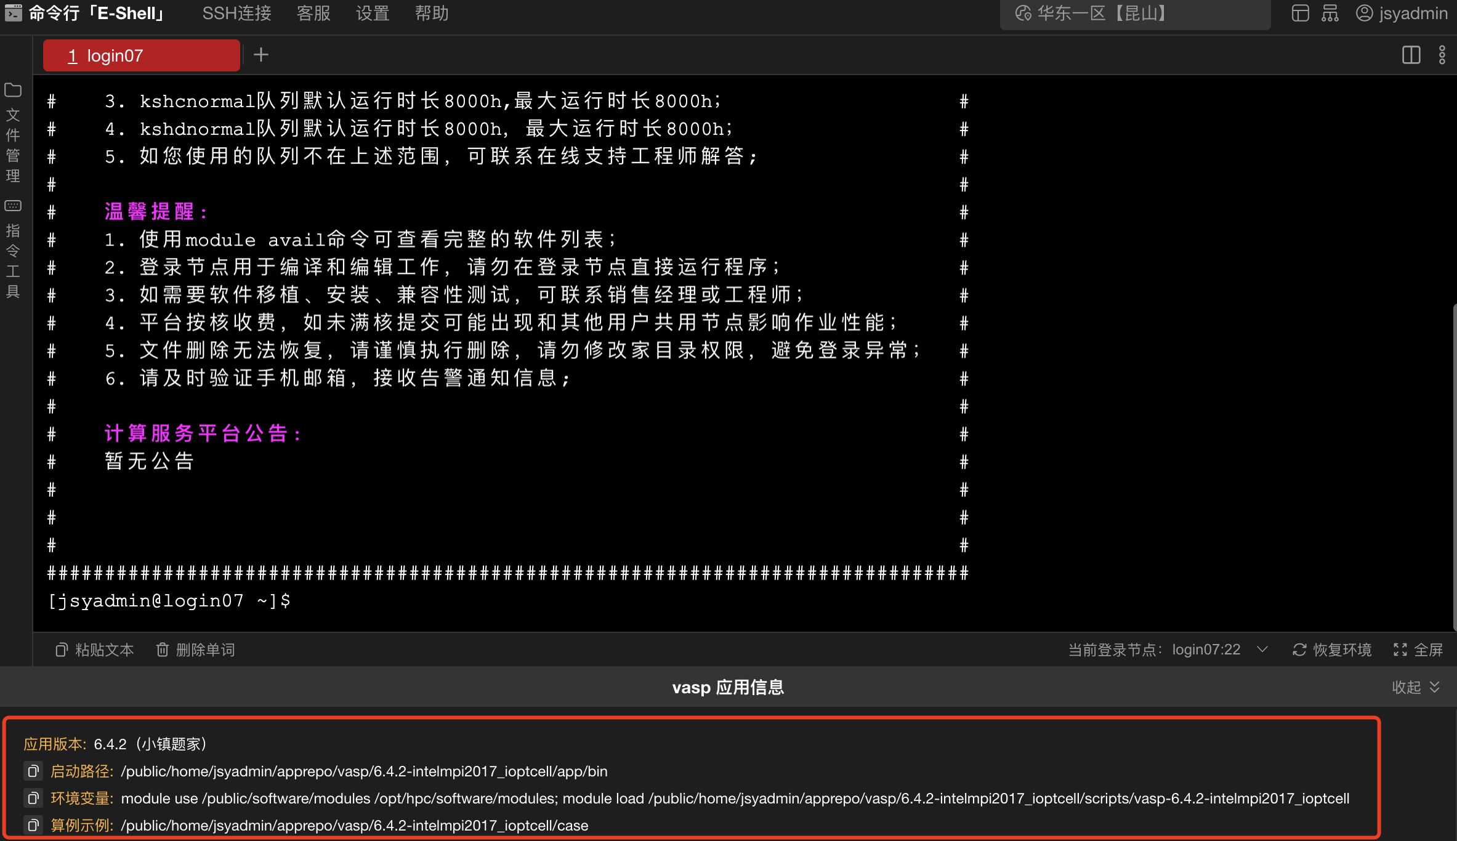Toggle the split-screen terminal view

point(1411,55)
